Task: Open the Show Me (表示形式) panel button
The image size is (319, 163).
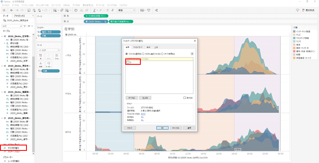Action: tap(308, 10)
